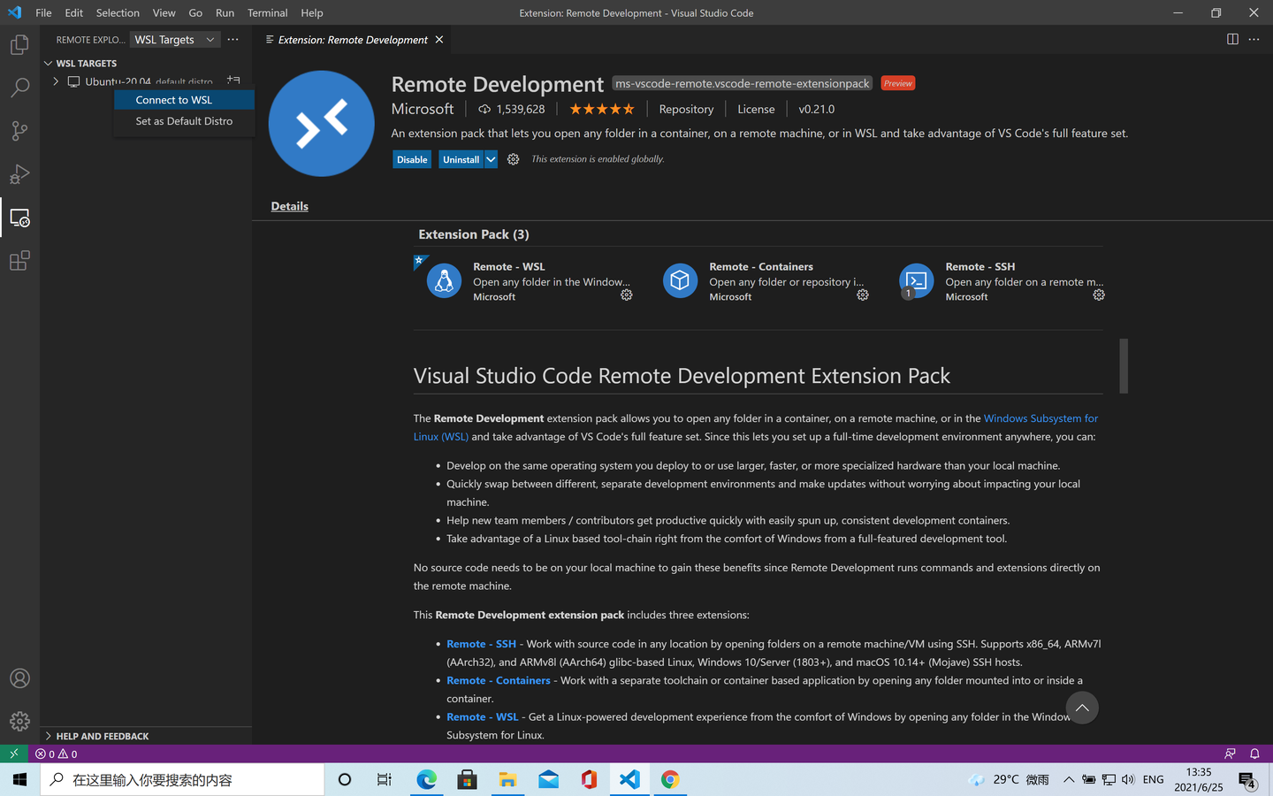Open the Uninstall dropdown arrow
This screenshot has height=796, width=1273.
[490, 159]
